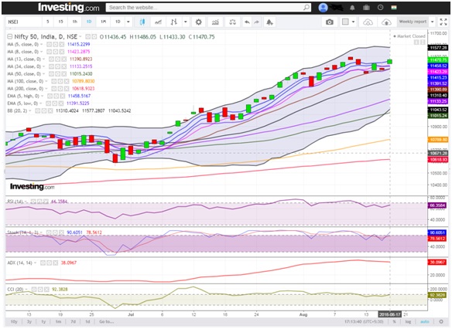Set range to 3y
452x329 pixels.
(29, 321)
